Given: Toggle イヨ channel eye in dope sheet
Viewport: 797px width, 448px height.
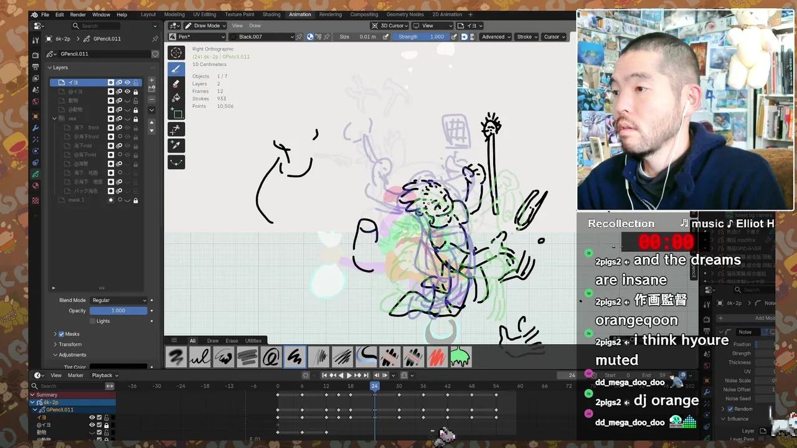Looking at the screenshot, I should click(92, 418).
